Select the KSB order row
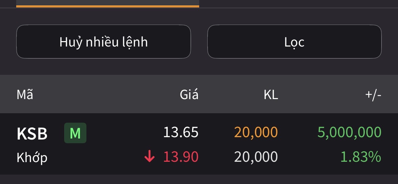This screenshot has width=398, height=184. (199, 144)
